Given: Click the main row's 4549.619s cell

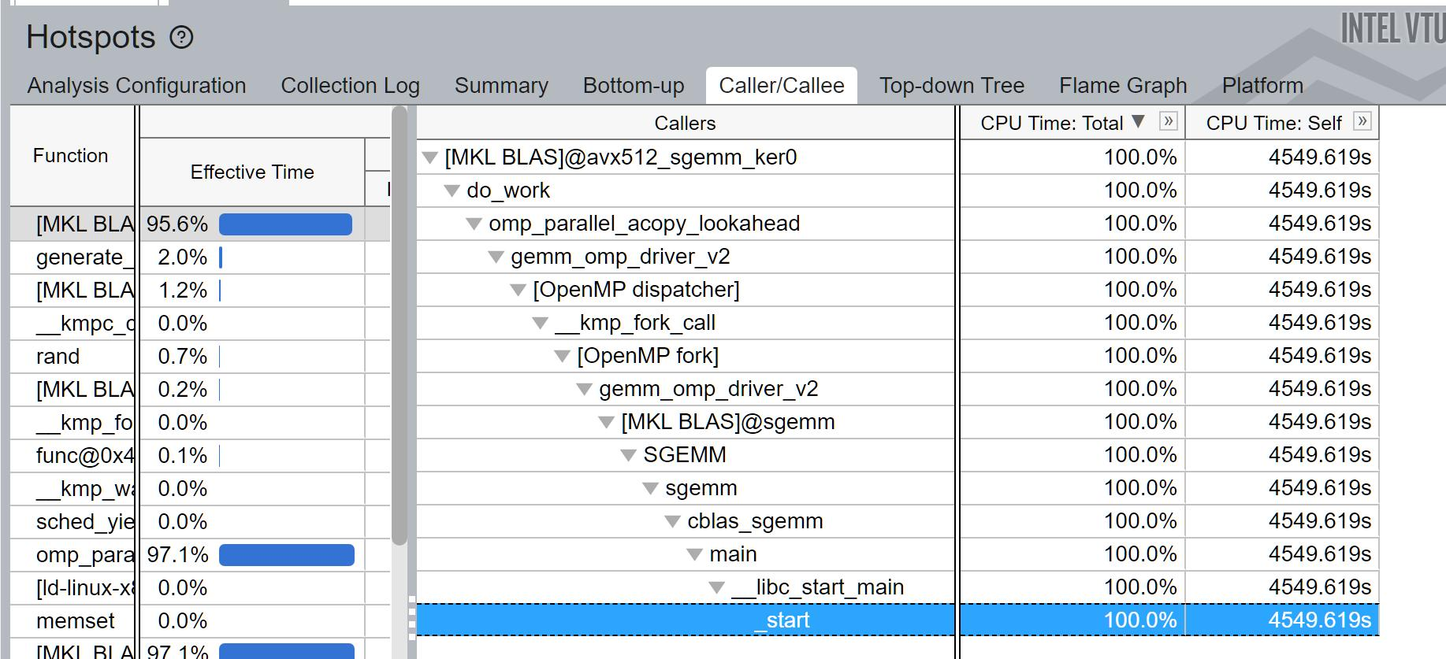Looking at the screenshot, I should pyautogui.click(x=1282, y=554).
